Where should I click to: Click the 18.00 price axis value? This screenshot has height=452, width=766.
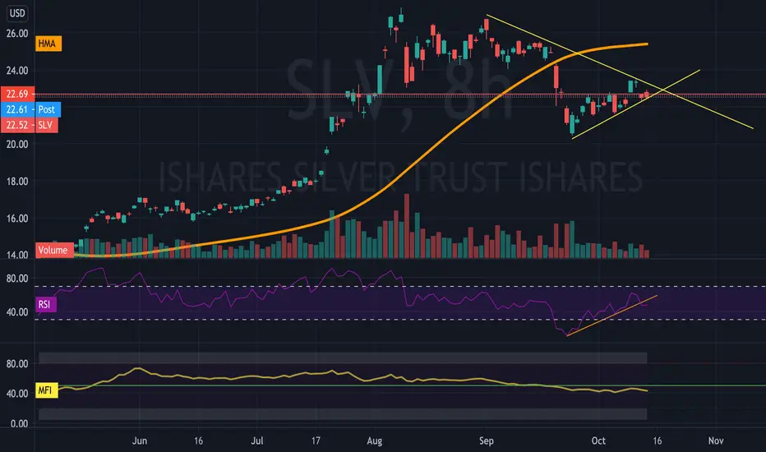tap(17, 182)
